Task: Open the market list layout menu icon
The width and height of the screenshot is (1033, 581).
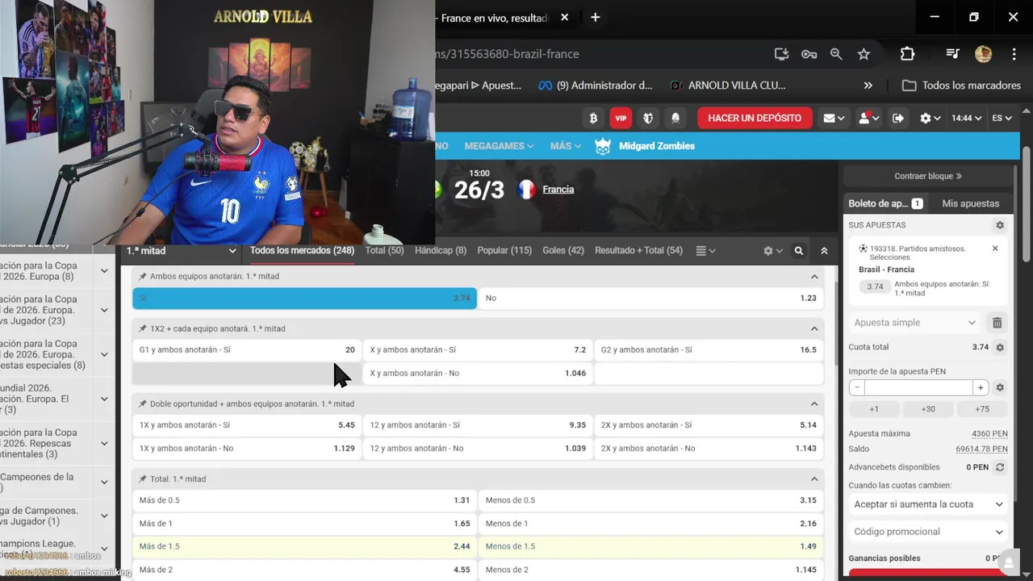Action: click(705, 251)
